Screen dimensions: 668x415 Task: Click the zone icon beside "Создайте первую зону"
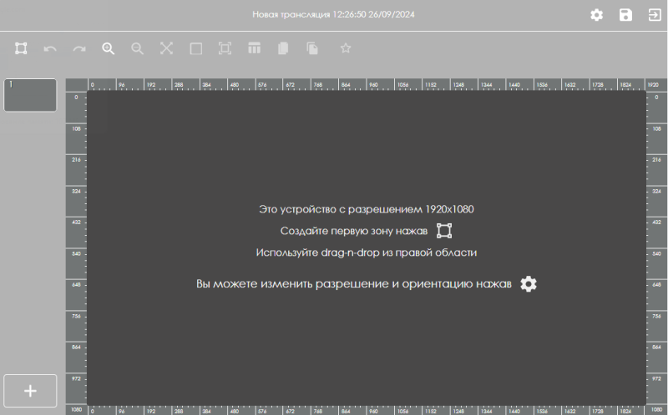coord(444,231)
